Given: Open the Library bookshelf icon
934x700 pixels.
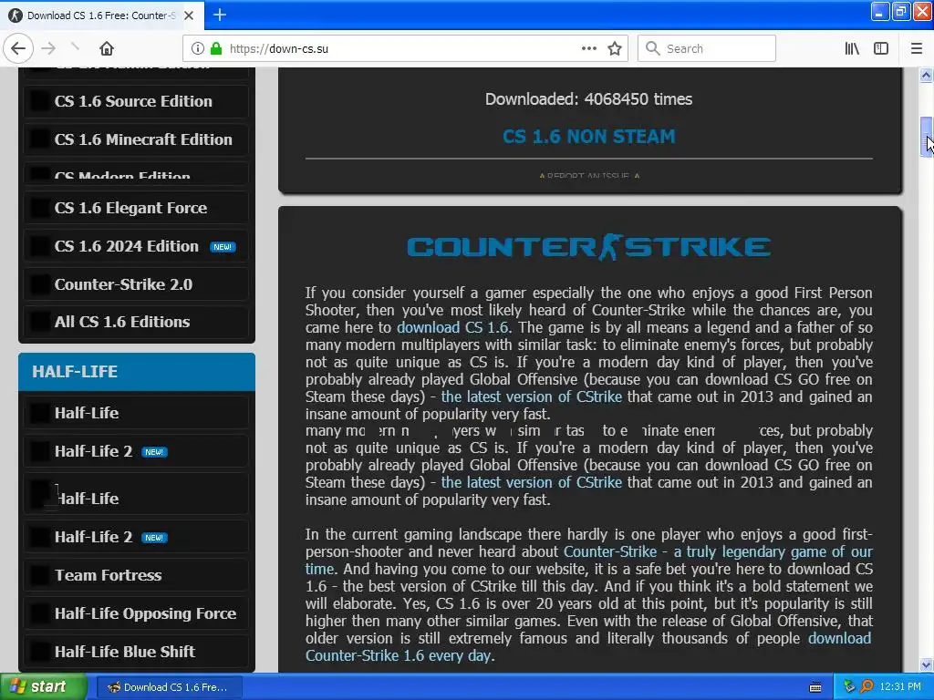Looking at the screenshot, I should coord(852,48).
